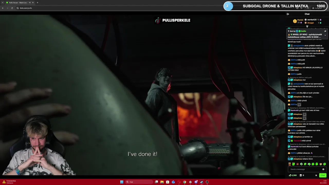Click the Tzunami2 username in chat
Image resolution: width=329 pixels, height=185 pixels.
(x=297, y=141)
